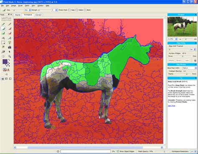This screenshot has height=154, width=198.
Task: Click the purple foreground color swatch
Action: (5, 62)
